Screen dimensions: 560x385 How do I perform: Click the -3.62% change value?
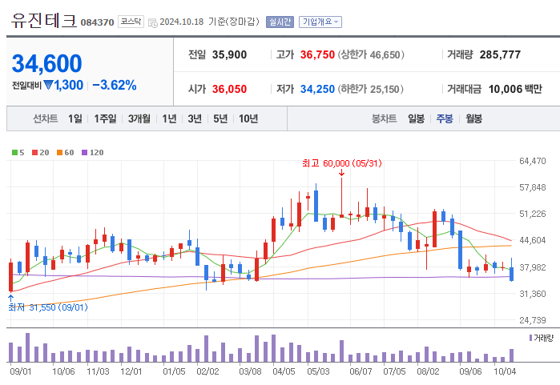point(115,86)
